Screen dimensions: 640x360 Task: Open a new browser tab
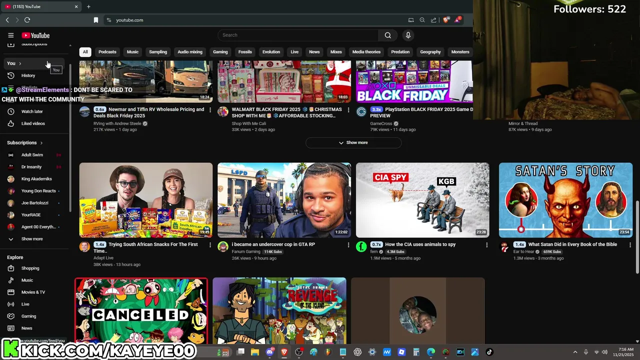coord(88,6)
